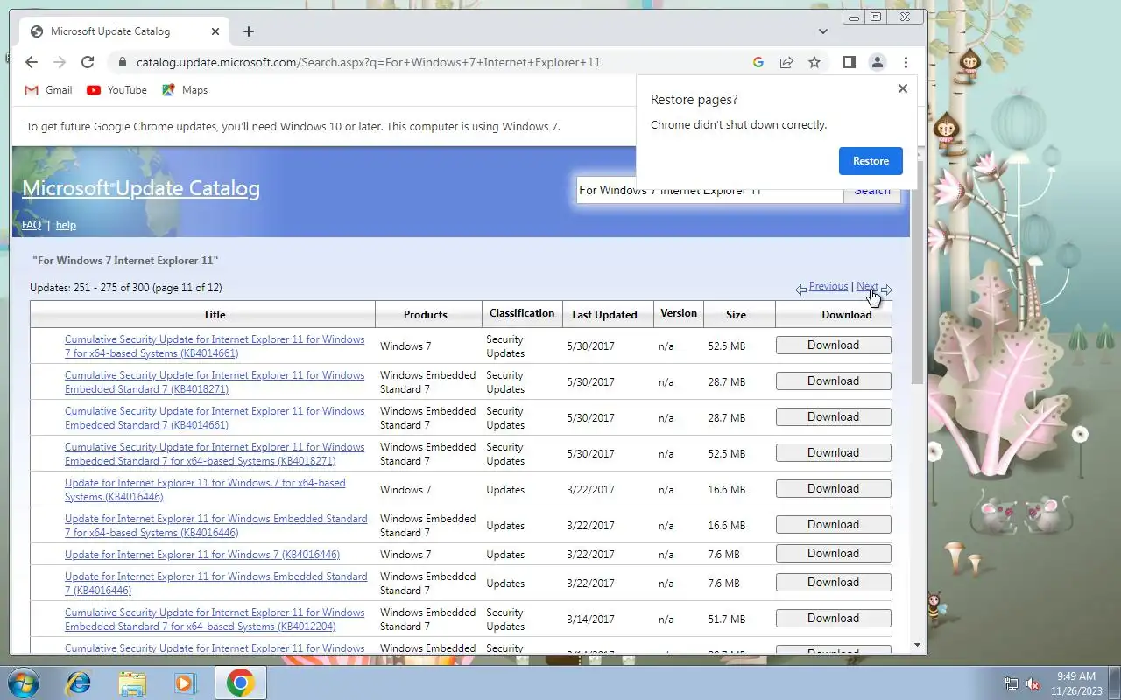Open the help link
This screenshot has width=1121, height=700.
(x=66, y=225)
